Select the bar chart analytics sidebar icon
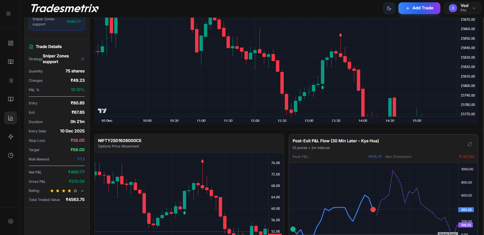The height and width of the screenshot is (235, 484). [x=11, y=118]
